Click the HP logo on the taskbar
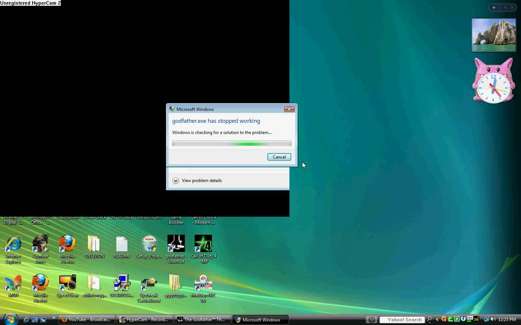 [x=372, y=320]
